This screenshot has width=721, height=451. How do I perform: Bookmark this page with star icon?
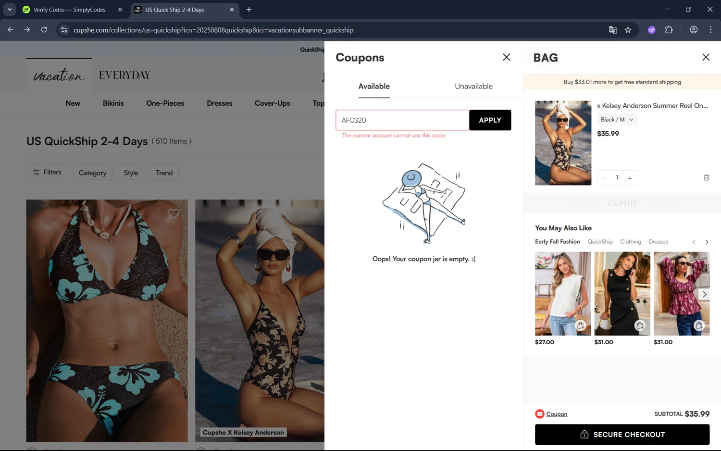628,30
